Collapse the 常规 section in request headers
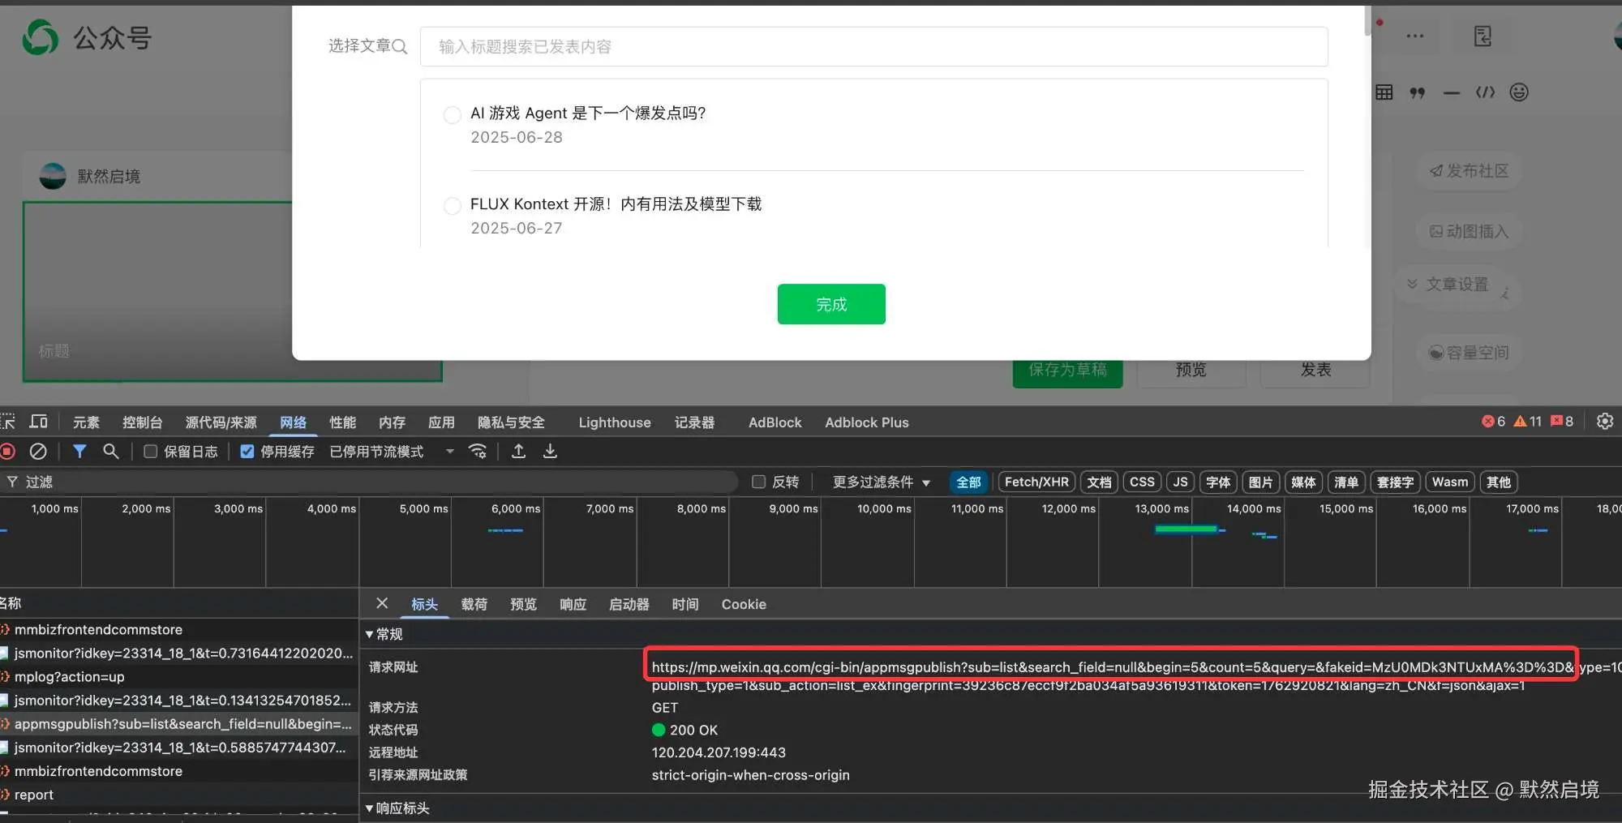 coord(385,634)
